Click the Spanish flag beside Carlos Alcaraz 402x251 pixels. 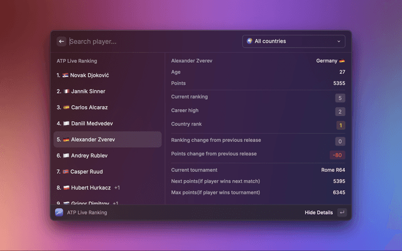66,107
